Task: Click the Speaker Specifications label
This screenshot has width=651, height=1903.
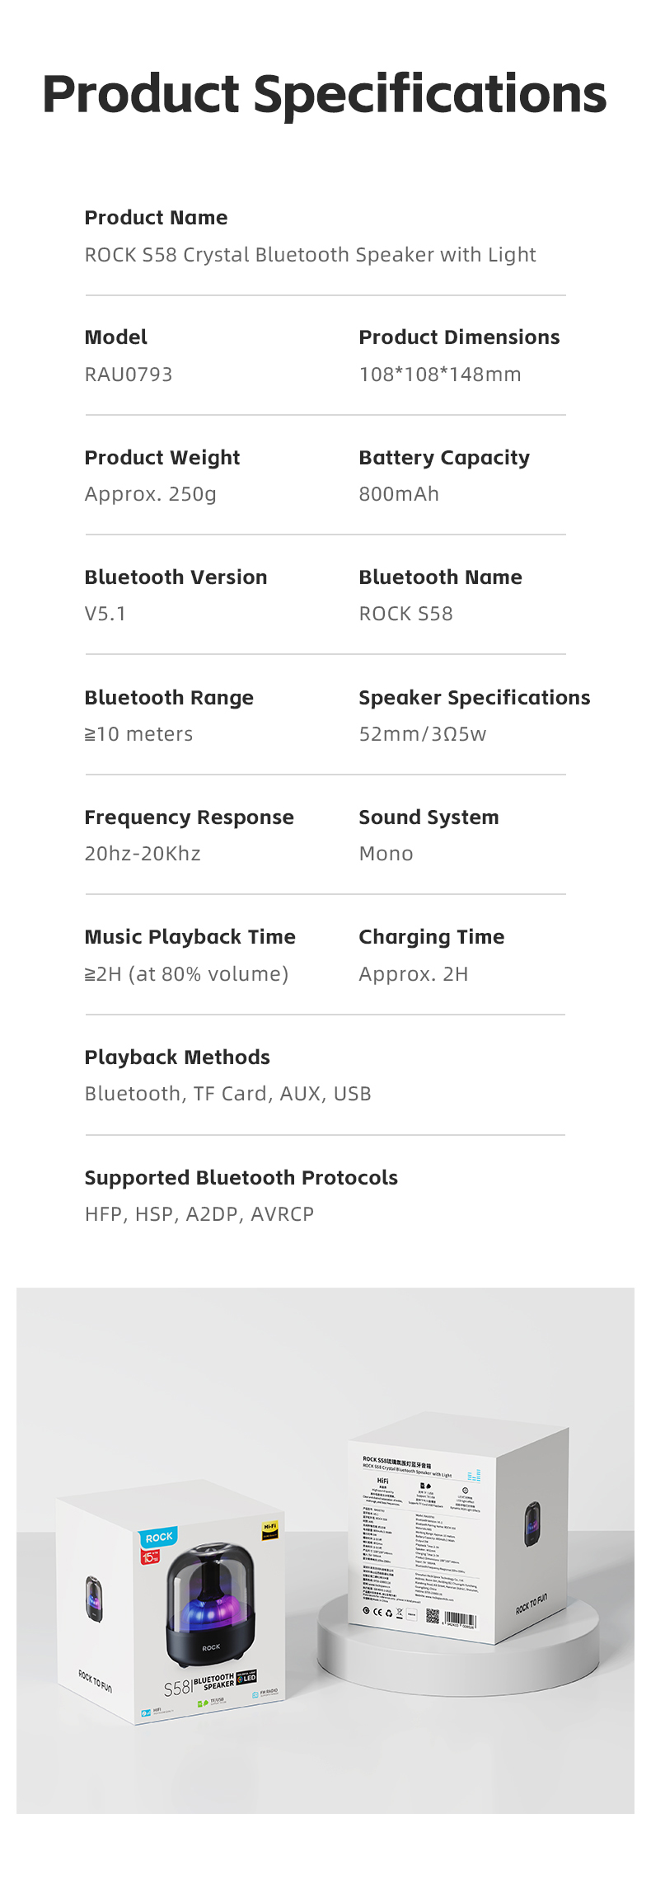Action: click(x=475, y=698)
